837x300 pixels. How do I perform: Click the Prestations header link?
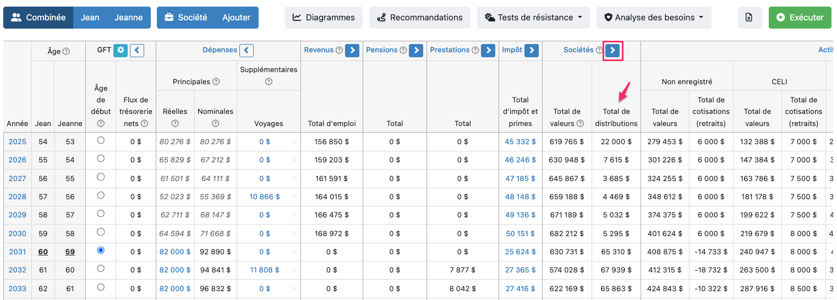pos(450,50)
